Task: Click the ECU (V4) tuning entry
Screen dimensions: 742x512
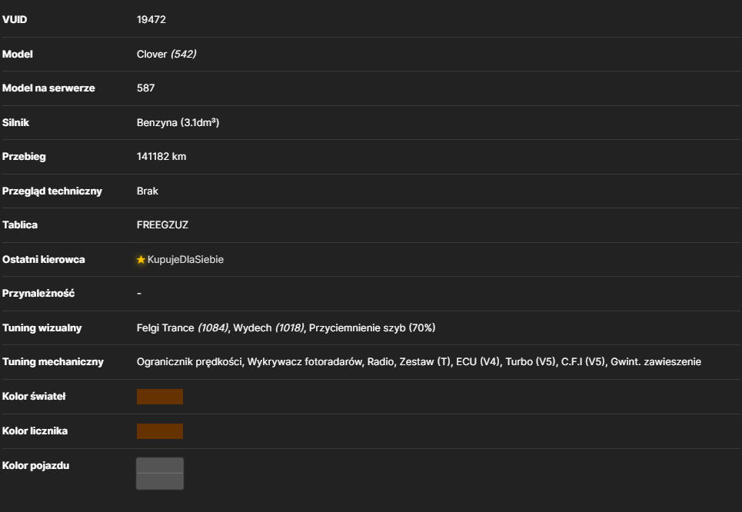Action: tap(478, 362)
